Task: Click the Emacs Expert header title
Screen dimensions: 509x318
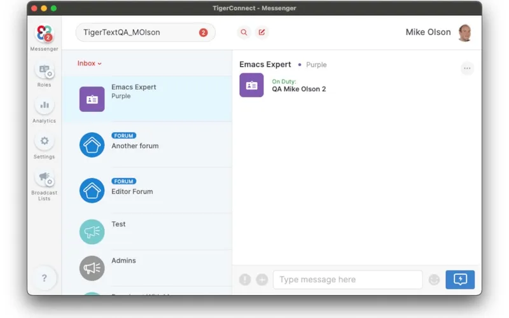Action: [x=265, y=64]
